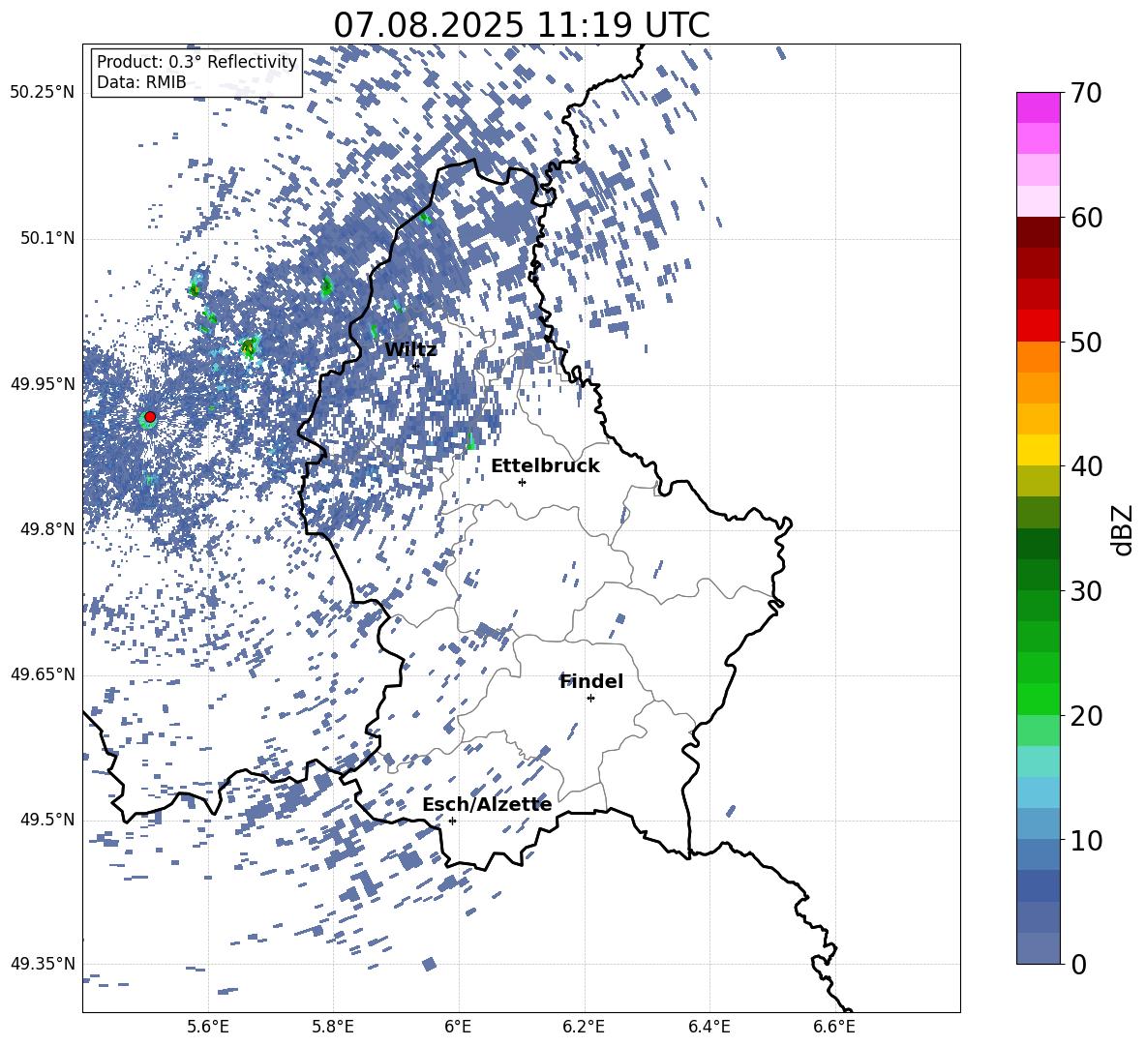Click the 49.5°N latitude label
This screenshot has height=1046, width=1146.
pos(47,819)
